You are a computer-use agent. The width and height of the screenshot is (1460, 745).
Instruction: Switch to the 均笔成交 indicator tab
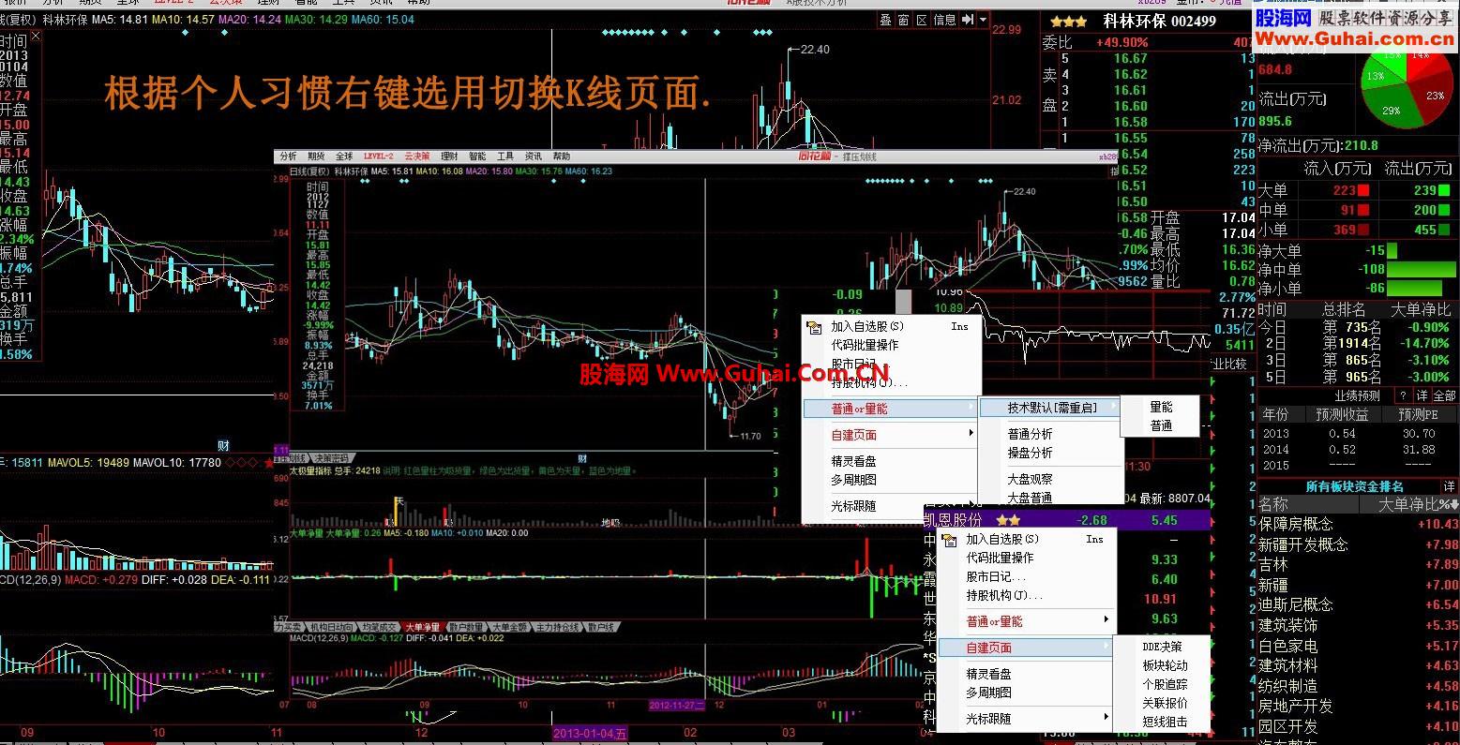click(379, 627)
